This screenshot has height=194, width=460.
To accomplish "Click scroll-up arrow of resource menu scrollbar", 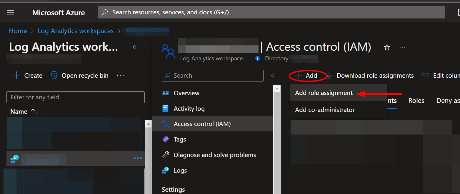I will click(x=277, y=88).
